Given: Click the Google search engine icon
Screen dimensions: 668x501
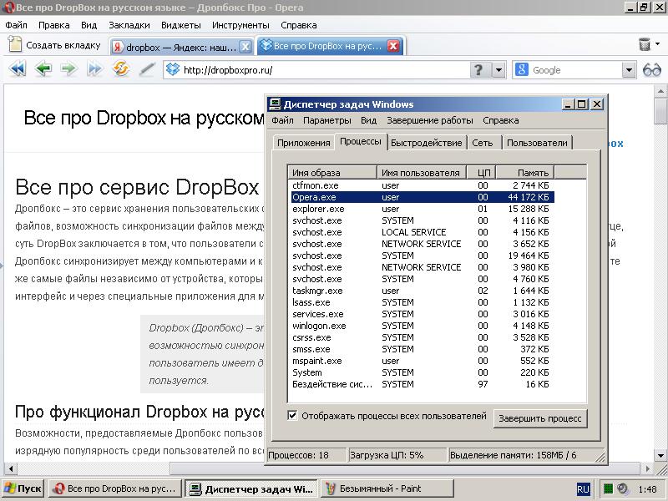Looking at the screenshot, I should coord(522,69).
